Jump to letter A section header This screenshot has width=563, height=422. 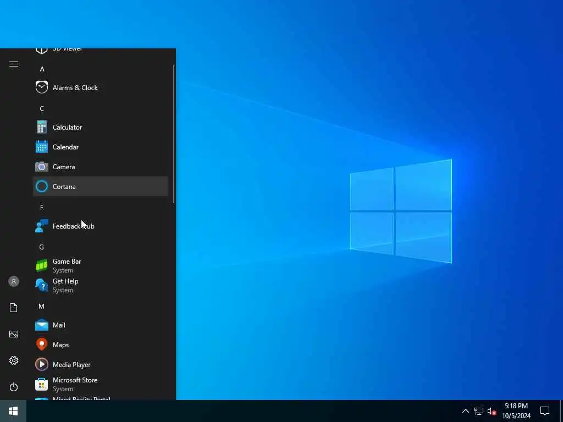pyautogui.click(x=42, y=69)
